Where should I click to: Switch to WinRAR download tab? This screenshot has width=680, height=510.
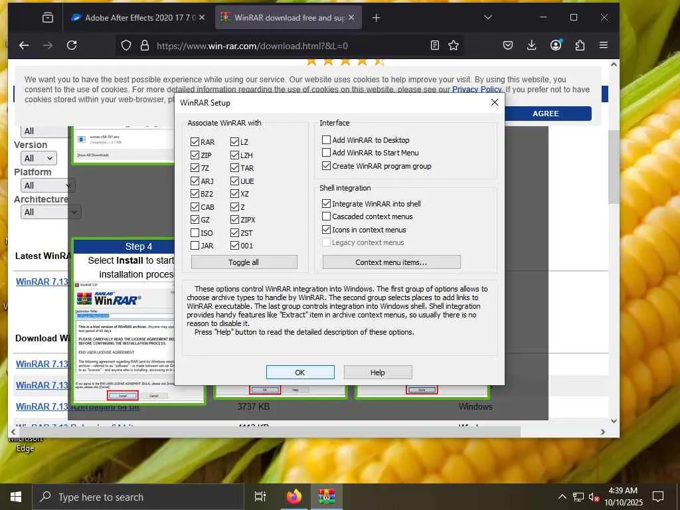288,18
